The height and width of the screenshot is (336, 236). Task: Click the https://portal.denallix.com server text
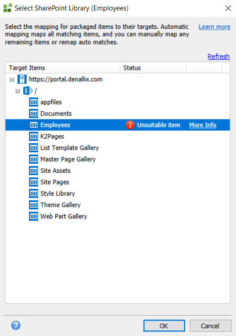[x=65, y=80]
